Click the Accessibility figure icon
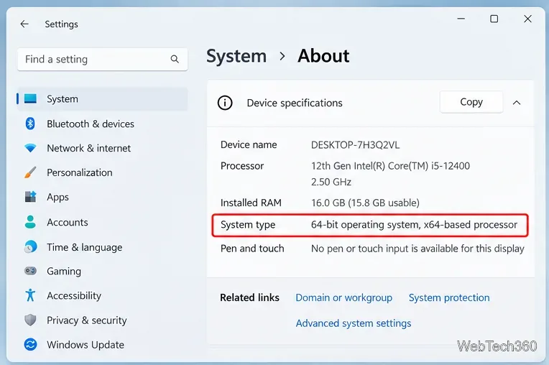The height and width of the screenshot is (365, 549). click(30, 295)
